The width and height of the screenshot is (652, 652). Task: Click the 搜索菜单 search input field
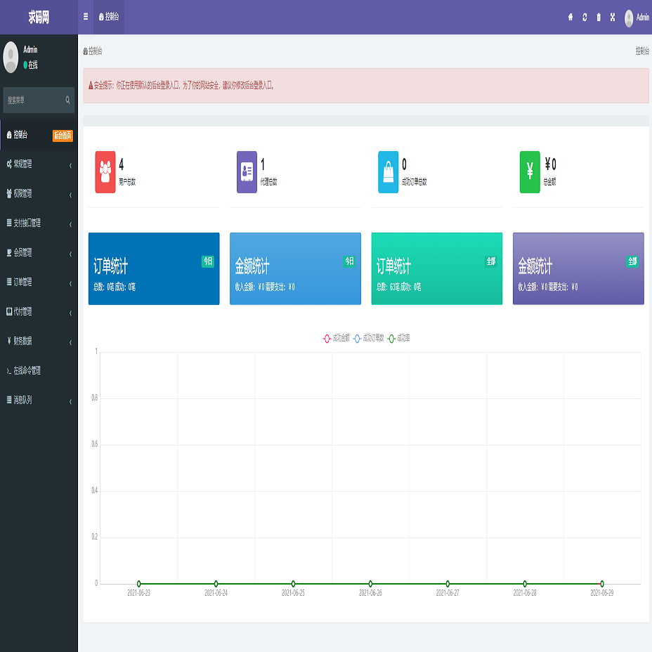tap(34, 100)
